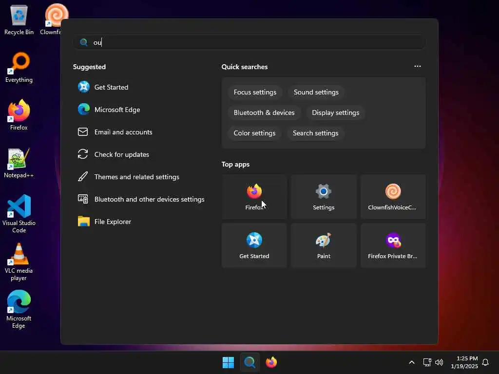
Task: Click the taskbar Search icon
Action: tap(250, 362)
